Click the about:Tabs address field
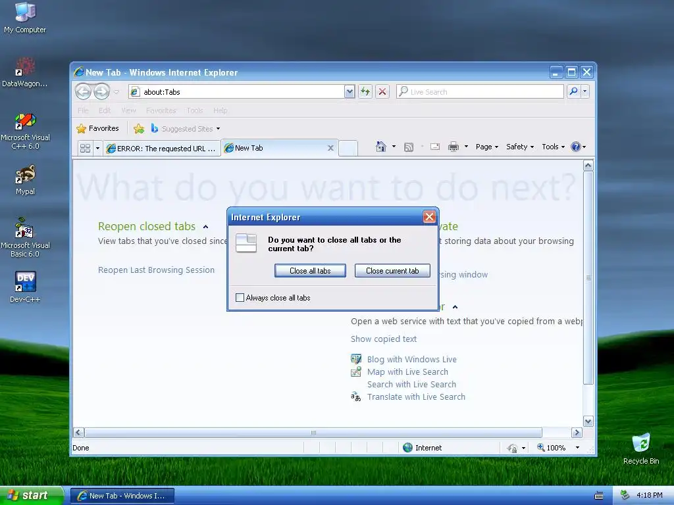674x505 pixels. [x=236, y=91]
